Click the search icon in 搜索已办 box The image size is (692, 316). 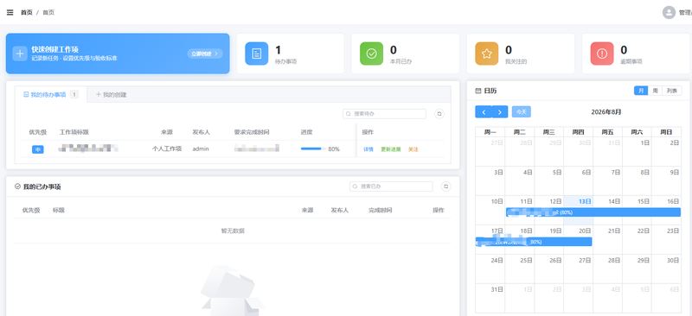[x=356, y=186]
